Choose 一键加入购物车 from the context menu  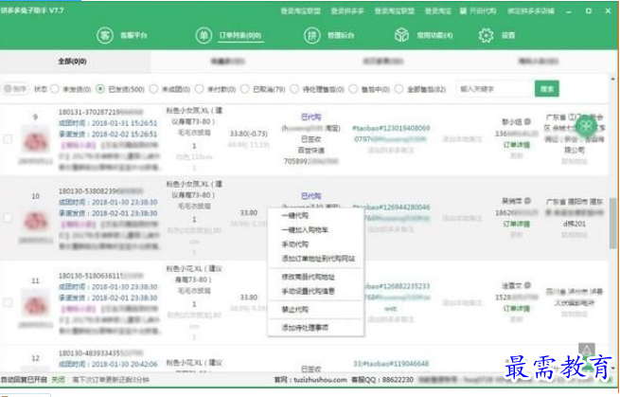[315, 230]
